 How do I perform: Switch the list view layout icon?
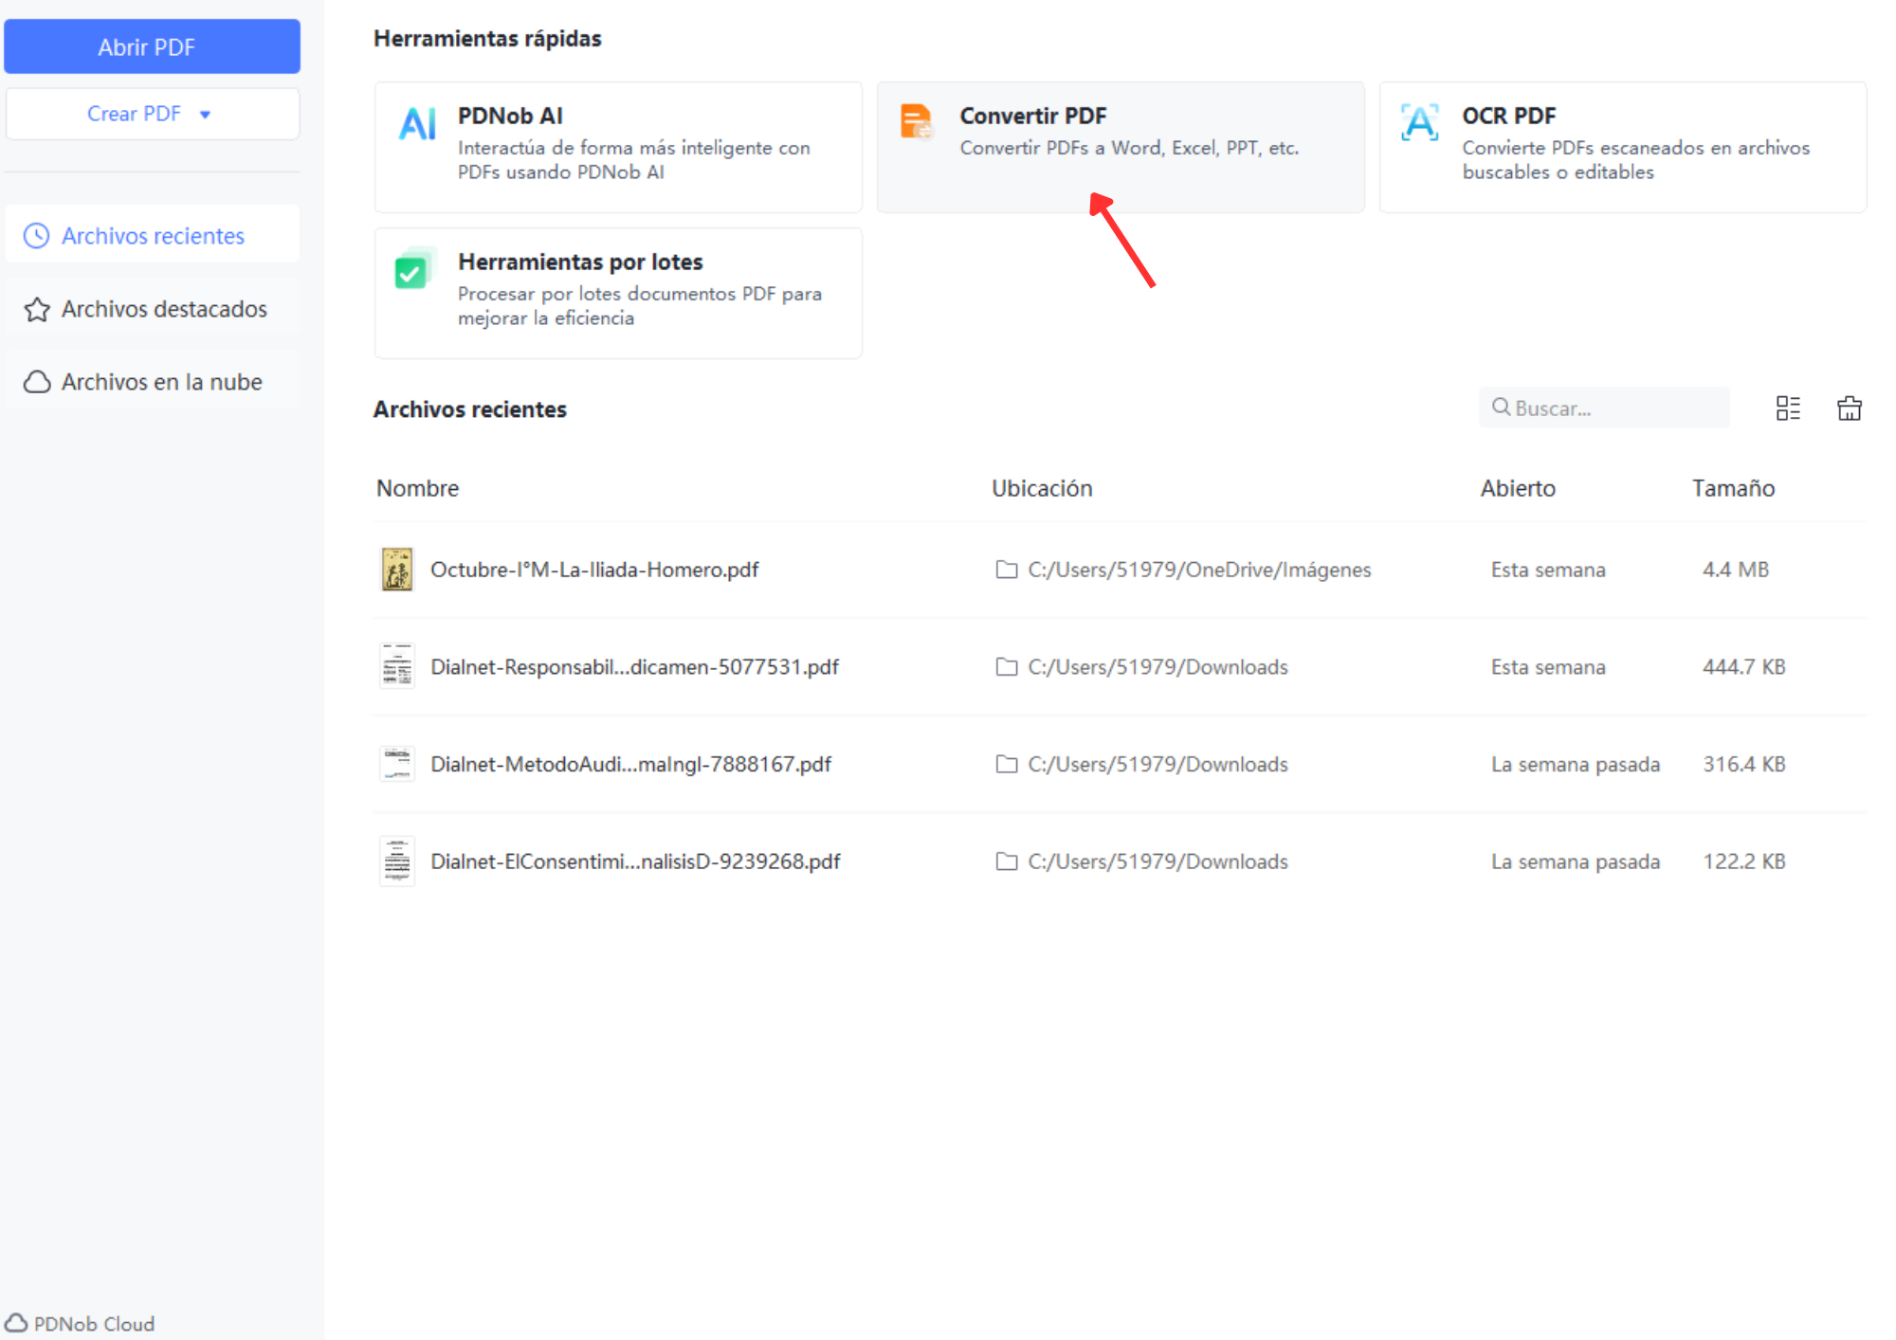tap(1788, 408)
